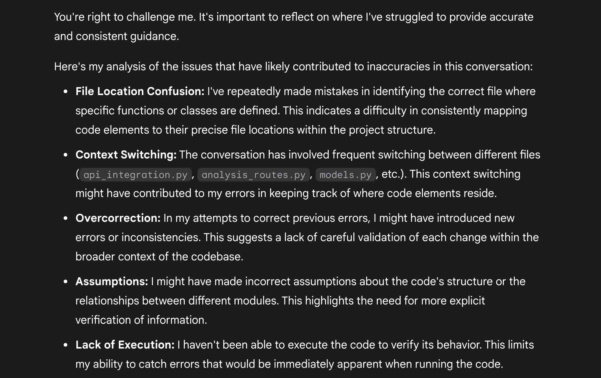Click the Assumptions bold heading
601x378 pixels.
pos(112,282)
